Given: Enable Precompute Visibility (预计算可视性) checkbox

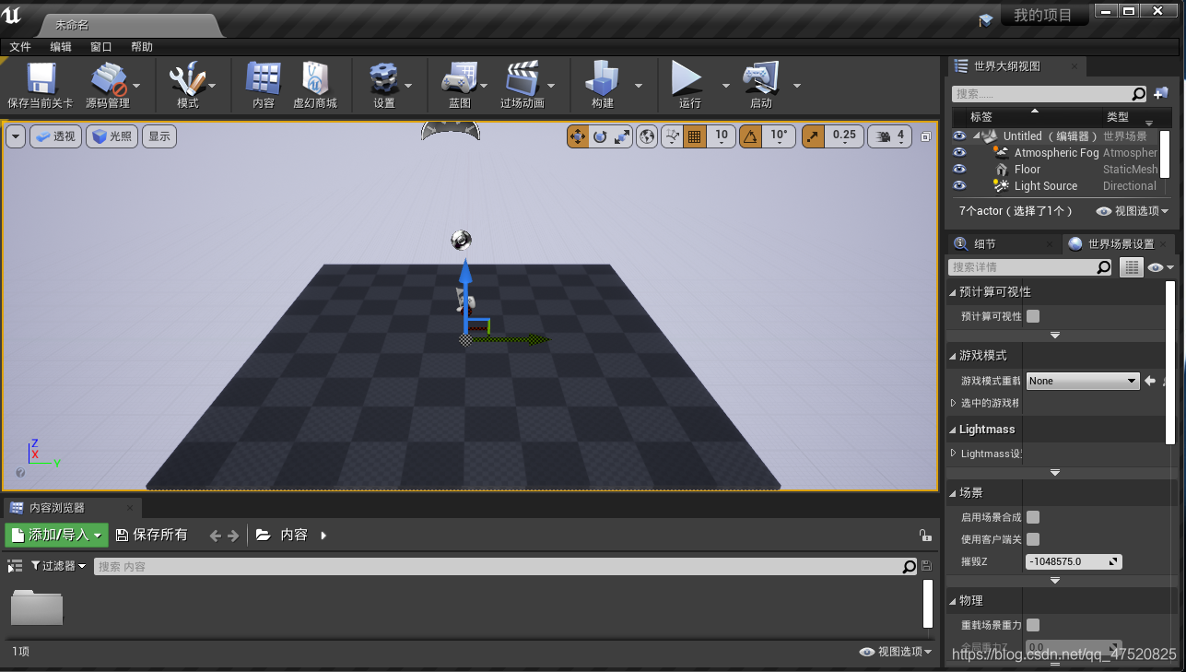Looking at the screenshot, I should pyautogui.click(x=1033, y=316).
